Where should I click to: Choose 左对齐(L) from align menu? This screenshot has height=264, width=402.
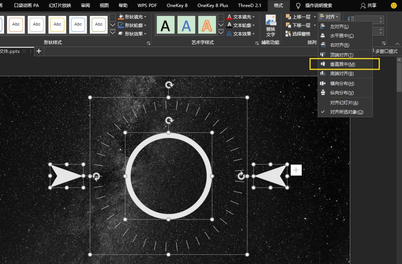coord(345,26)
